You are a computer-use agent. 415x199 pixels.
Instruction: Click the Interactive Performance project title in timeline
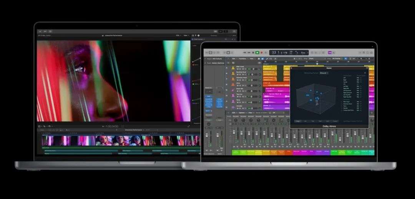click(134, 130)
